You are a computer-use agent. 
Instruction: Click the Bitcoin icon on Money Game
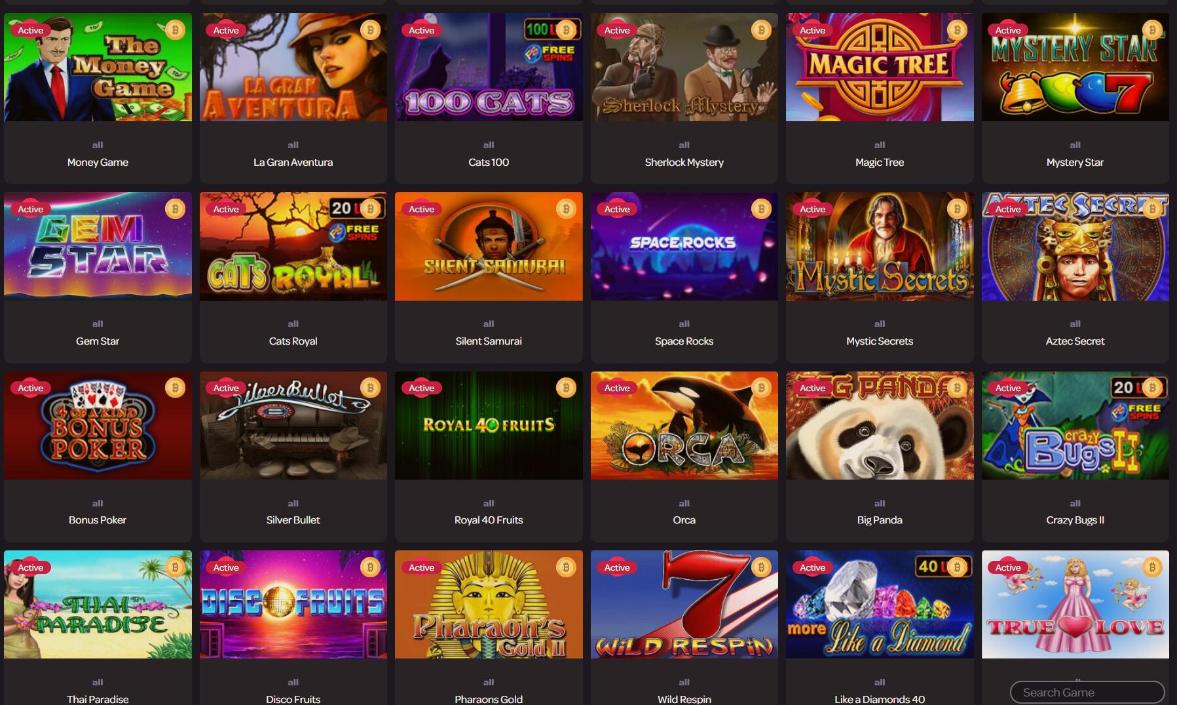175,30
